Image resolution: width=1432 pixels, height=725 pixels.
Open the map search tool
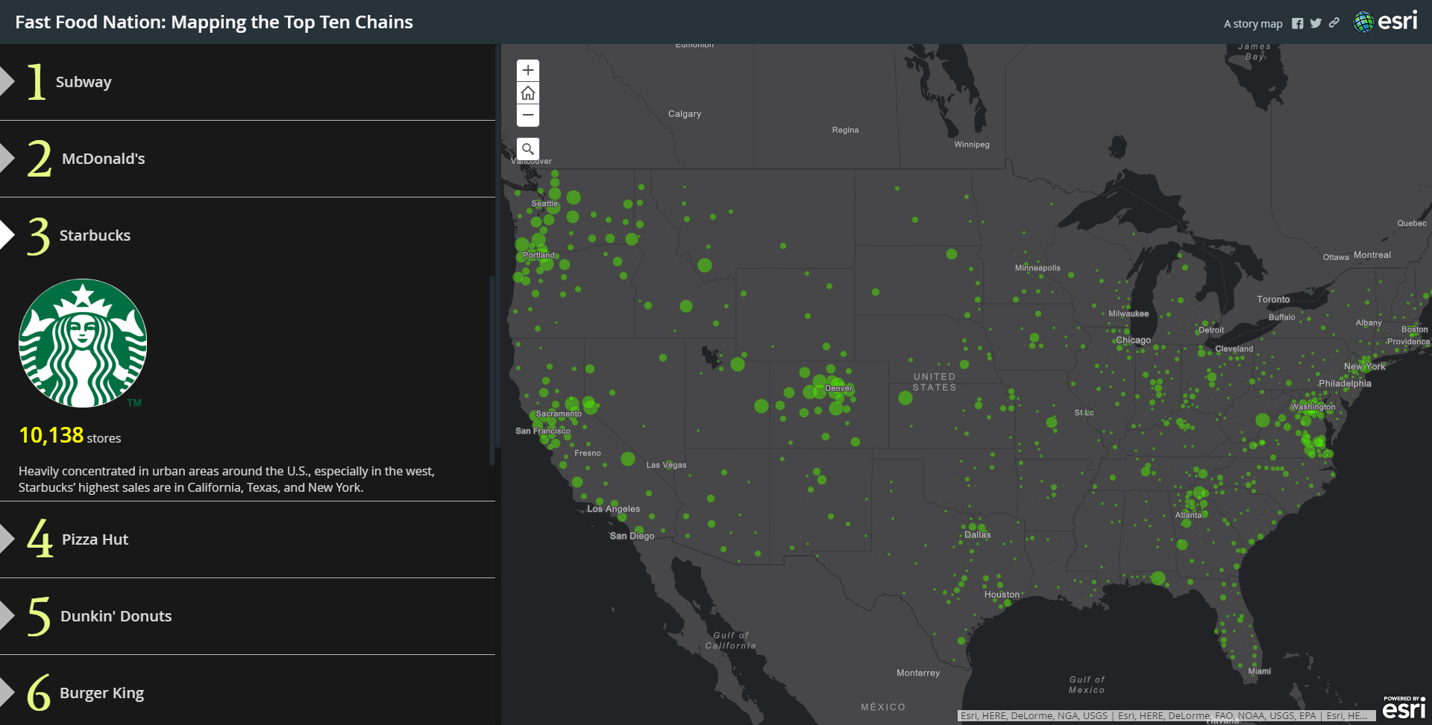click(528, 149)
